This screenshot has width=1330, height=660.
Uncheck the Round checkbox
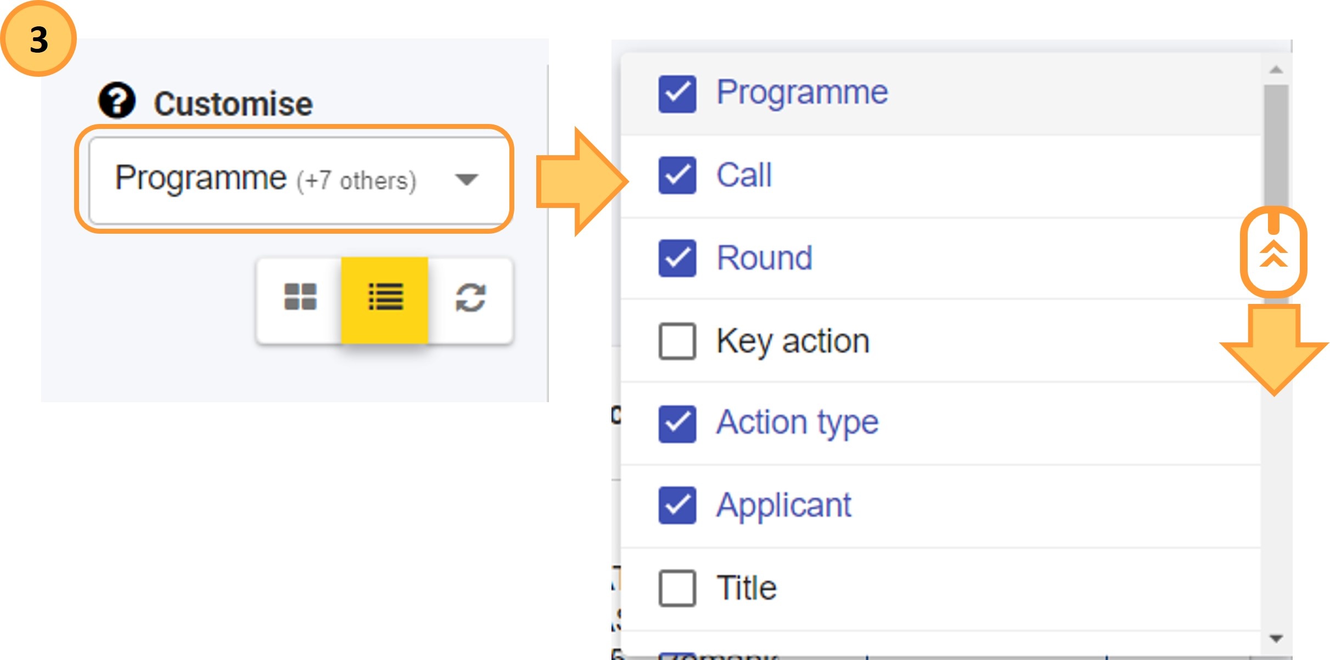[x=677, y=258]
